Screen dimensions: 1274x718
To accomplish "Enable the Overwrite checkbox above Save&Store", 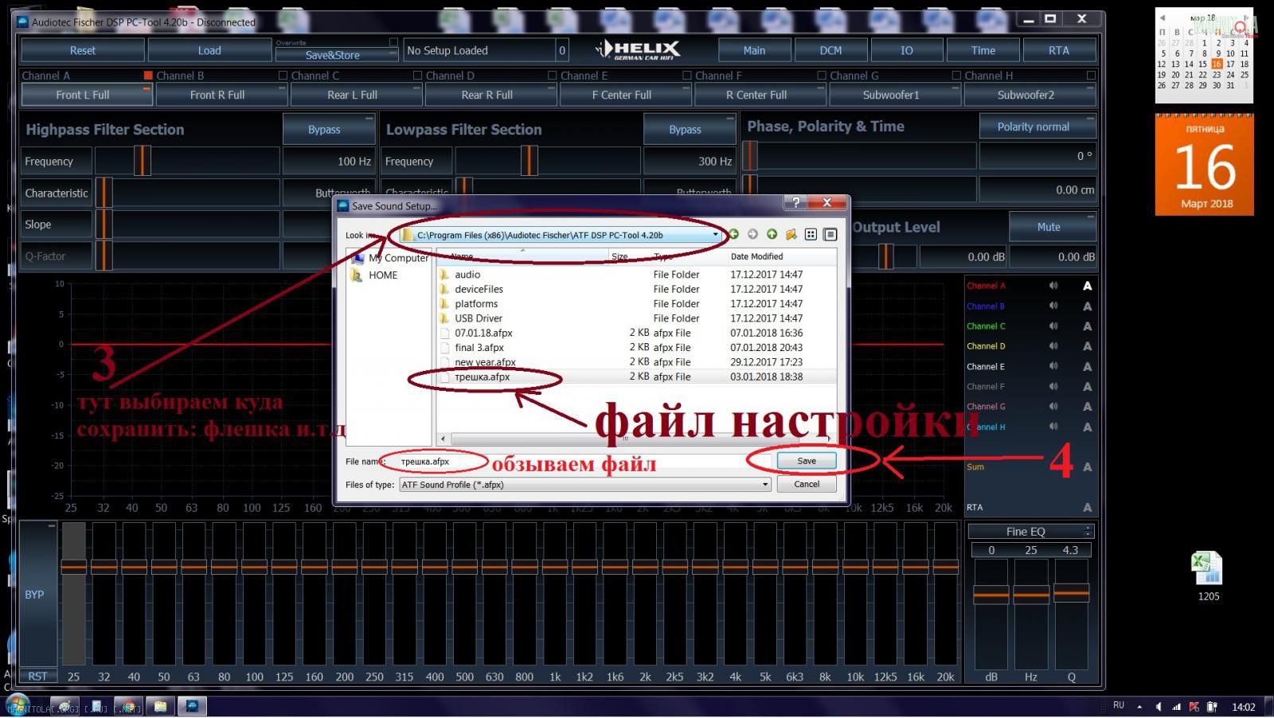I will pos(393,42).
